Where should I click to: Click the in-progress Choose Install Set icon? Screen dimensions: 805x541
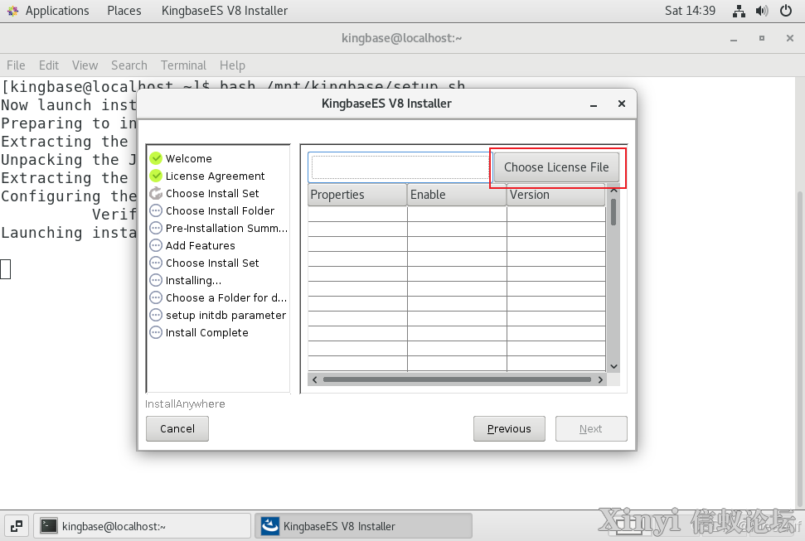click(x=156, y=193)
